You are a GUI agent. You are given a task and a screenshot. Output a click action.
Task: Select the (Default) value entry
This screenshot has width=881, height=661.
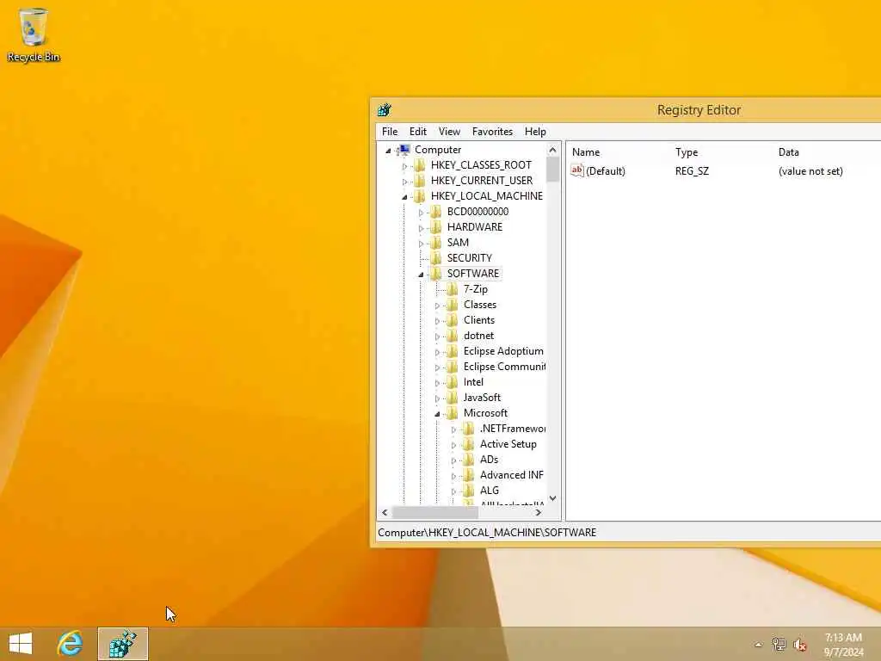coord(605,171)
